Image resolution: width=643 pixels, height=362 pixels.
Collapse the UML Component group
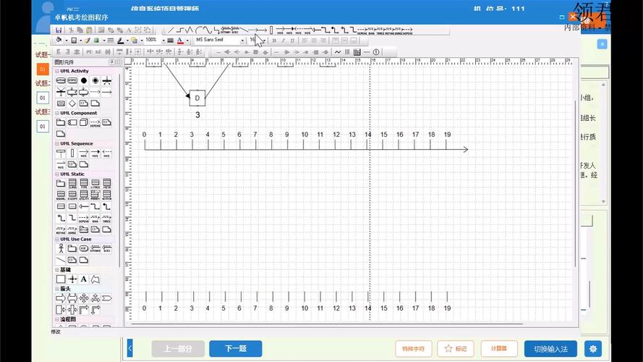coord(57,113)
